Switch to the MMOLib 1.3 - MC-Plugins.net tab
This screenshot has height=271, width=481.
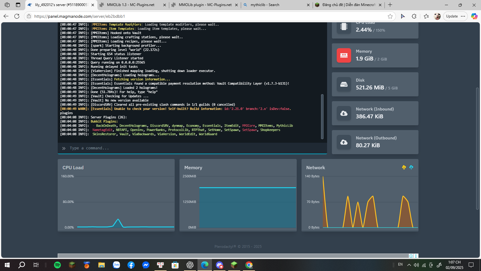tap(130, 5)
